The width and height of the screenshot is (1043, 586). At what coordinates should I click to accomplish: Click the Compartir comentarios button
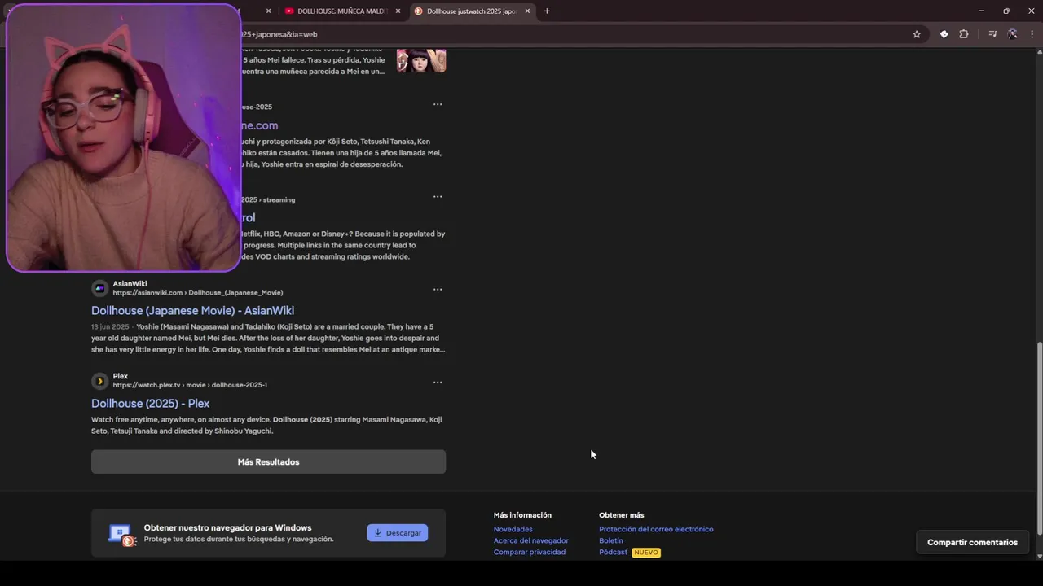pyautogui.click(x=972, y=542)
